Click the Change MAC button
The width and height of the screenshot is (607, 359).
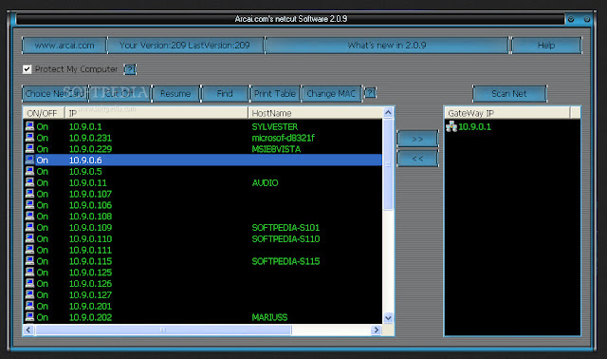coord(331,94)
